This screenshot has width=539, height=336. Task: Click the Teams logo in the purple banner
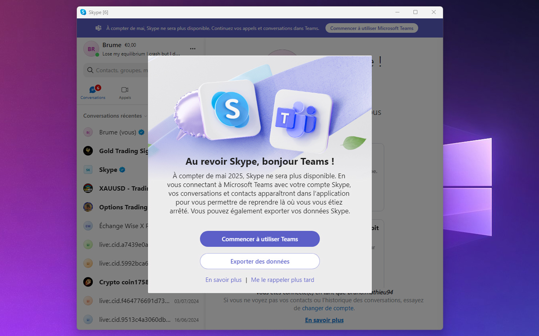pos(98,28)
